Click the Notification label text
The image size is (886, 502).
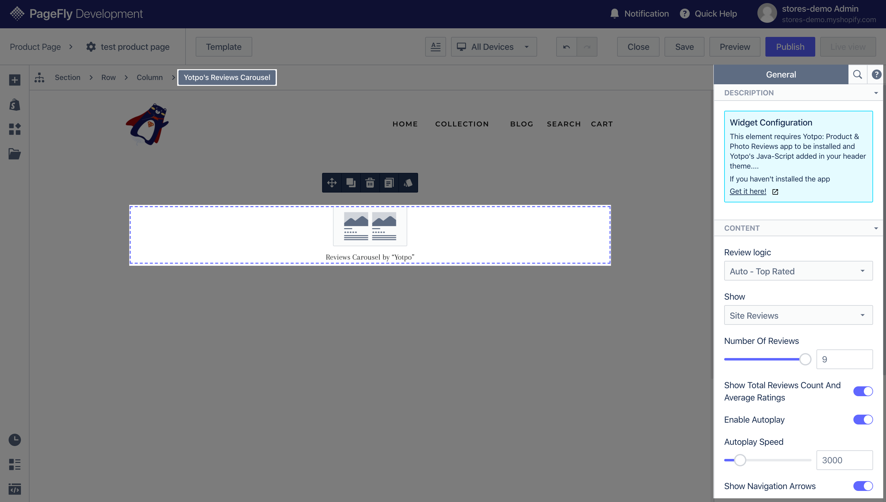646,14
